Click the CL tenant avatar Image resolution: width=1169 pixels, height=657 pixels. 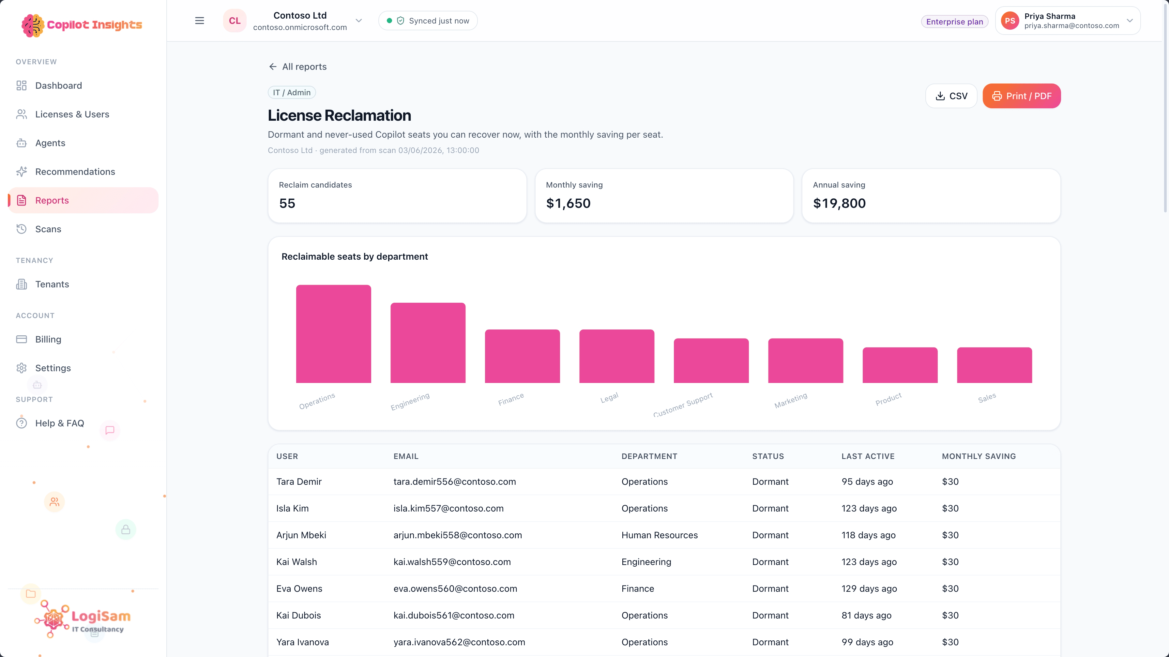tap(235, 21)
